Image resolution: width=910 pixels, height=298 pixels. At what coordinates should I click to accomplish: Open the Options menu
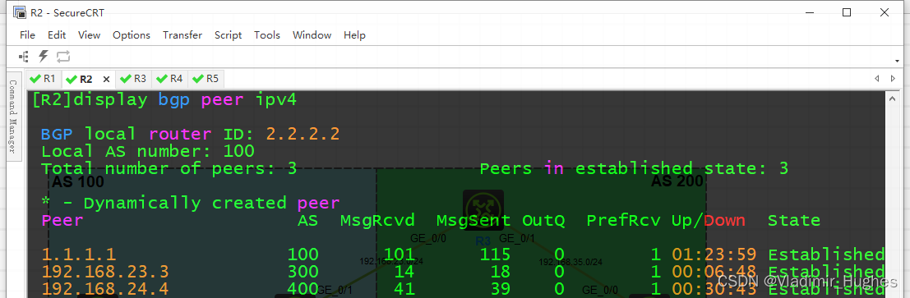point(132,34)
